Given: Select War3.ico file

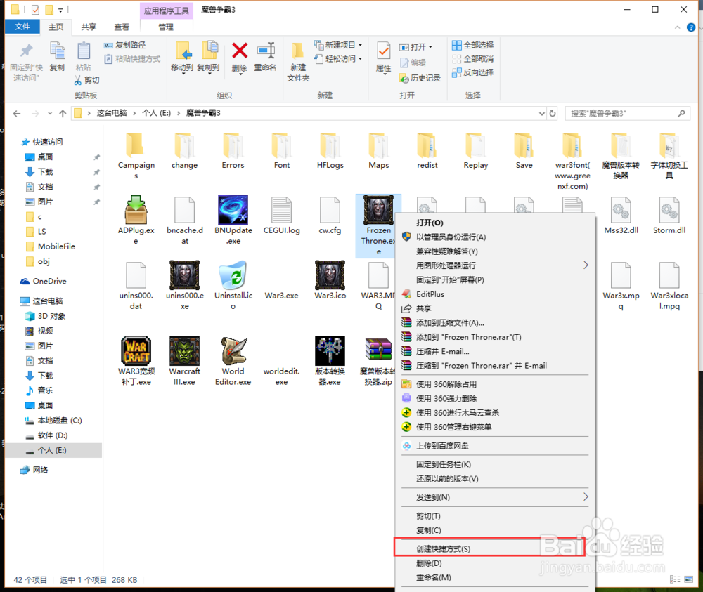Looking at the screenshot, I should pos(330,280).
